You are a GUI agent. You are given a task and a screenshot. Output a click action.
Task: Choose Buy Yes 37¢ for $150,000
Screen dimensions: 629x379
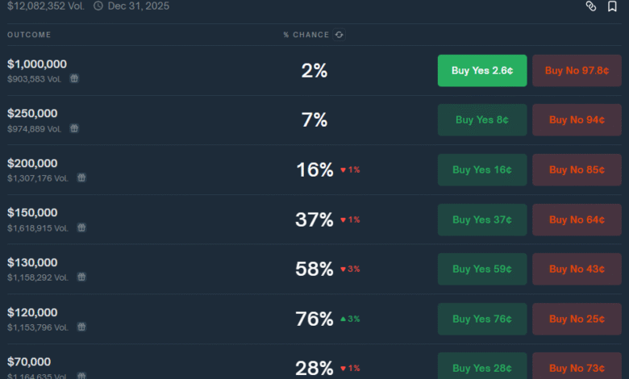pos(482,220)
